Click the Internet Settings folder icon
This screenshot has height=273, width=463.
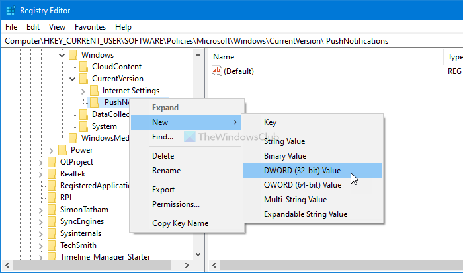click(x=94, y=91)
